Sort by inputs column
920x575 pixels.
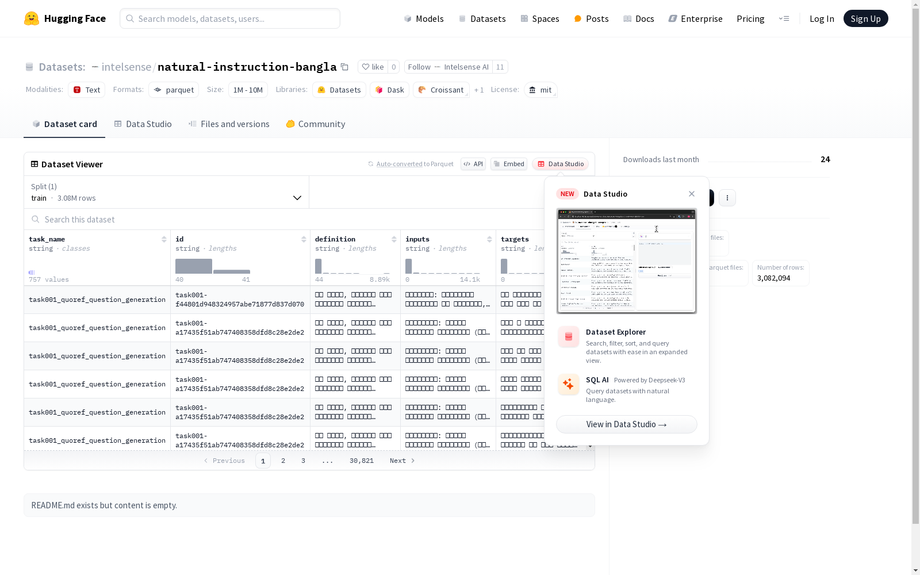click(489, 239)
